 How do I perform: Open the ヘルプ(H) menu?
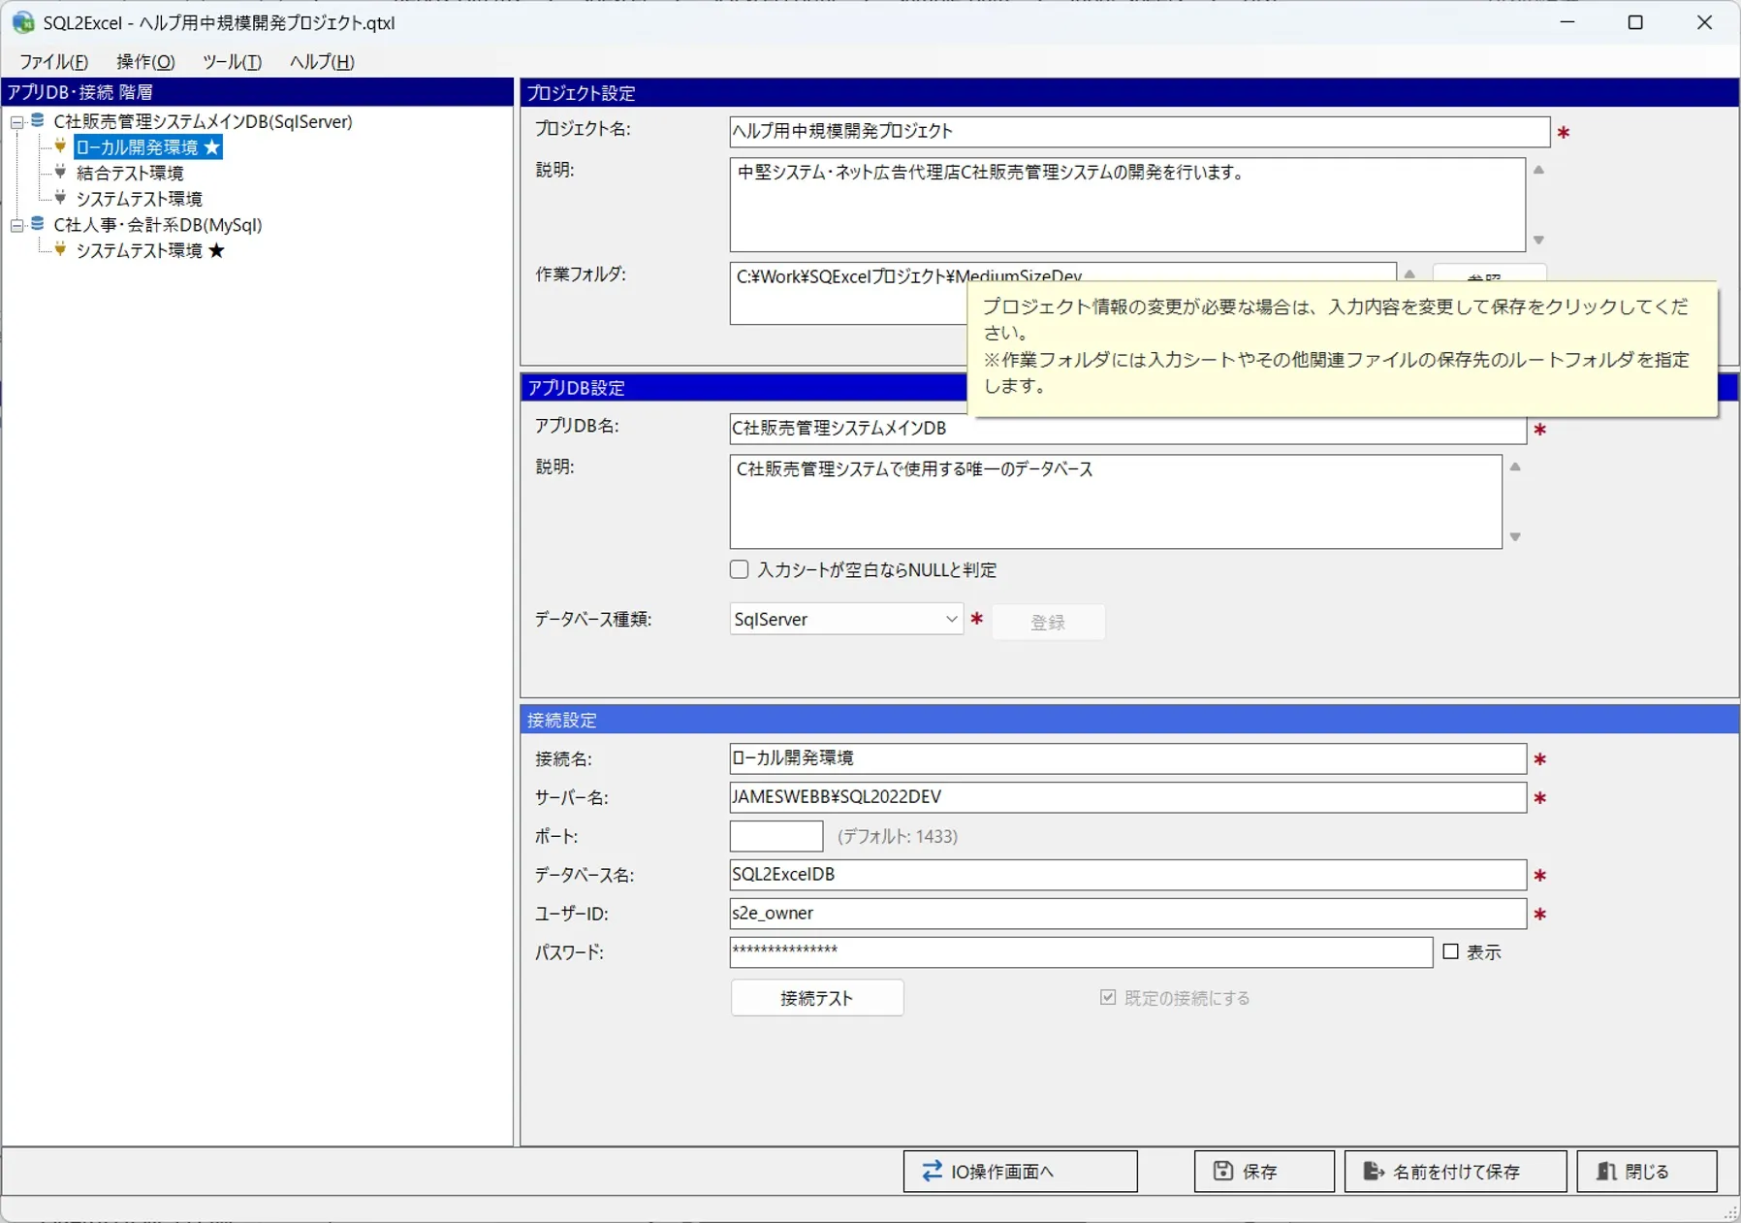[322, 61]
